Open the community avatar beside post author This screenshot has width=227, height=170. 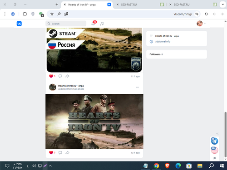53,87
